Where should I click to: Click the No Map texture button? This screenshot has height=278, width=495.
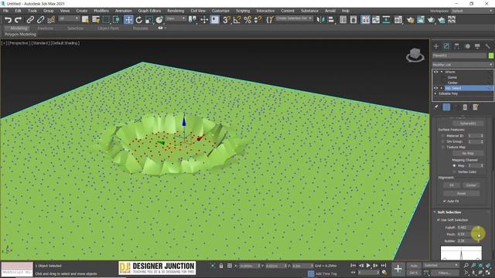(468, 153)
